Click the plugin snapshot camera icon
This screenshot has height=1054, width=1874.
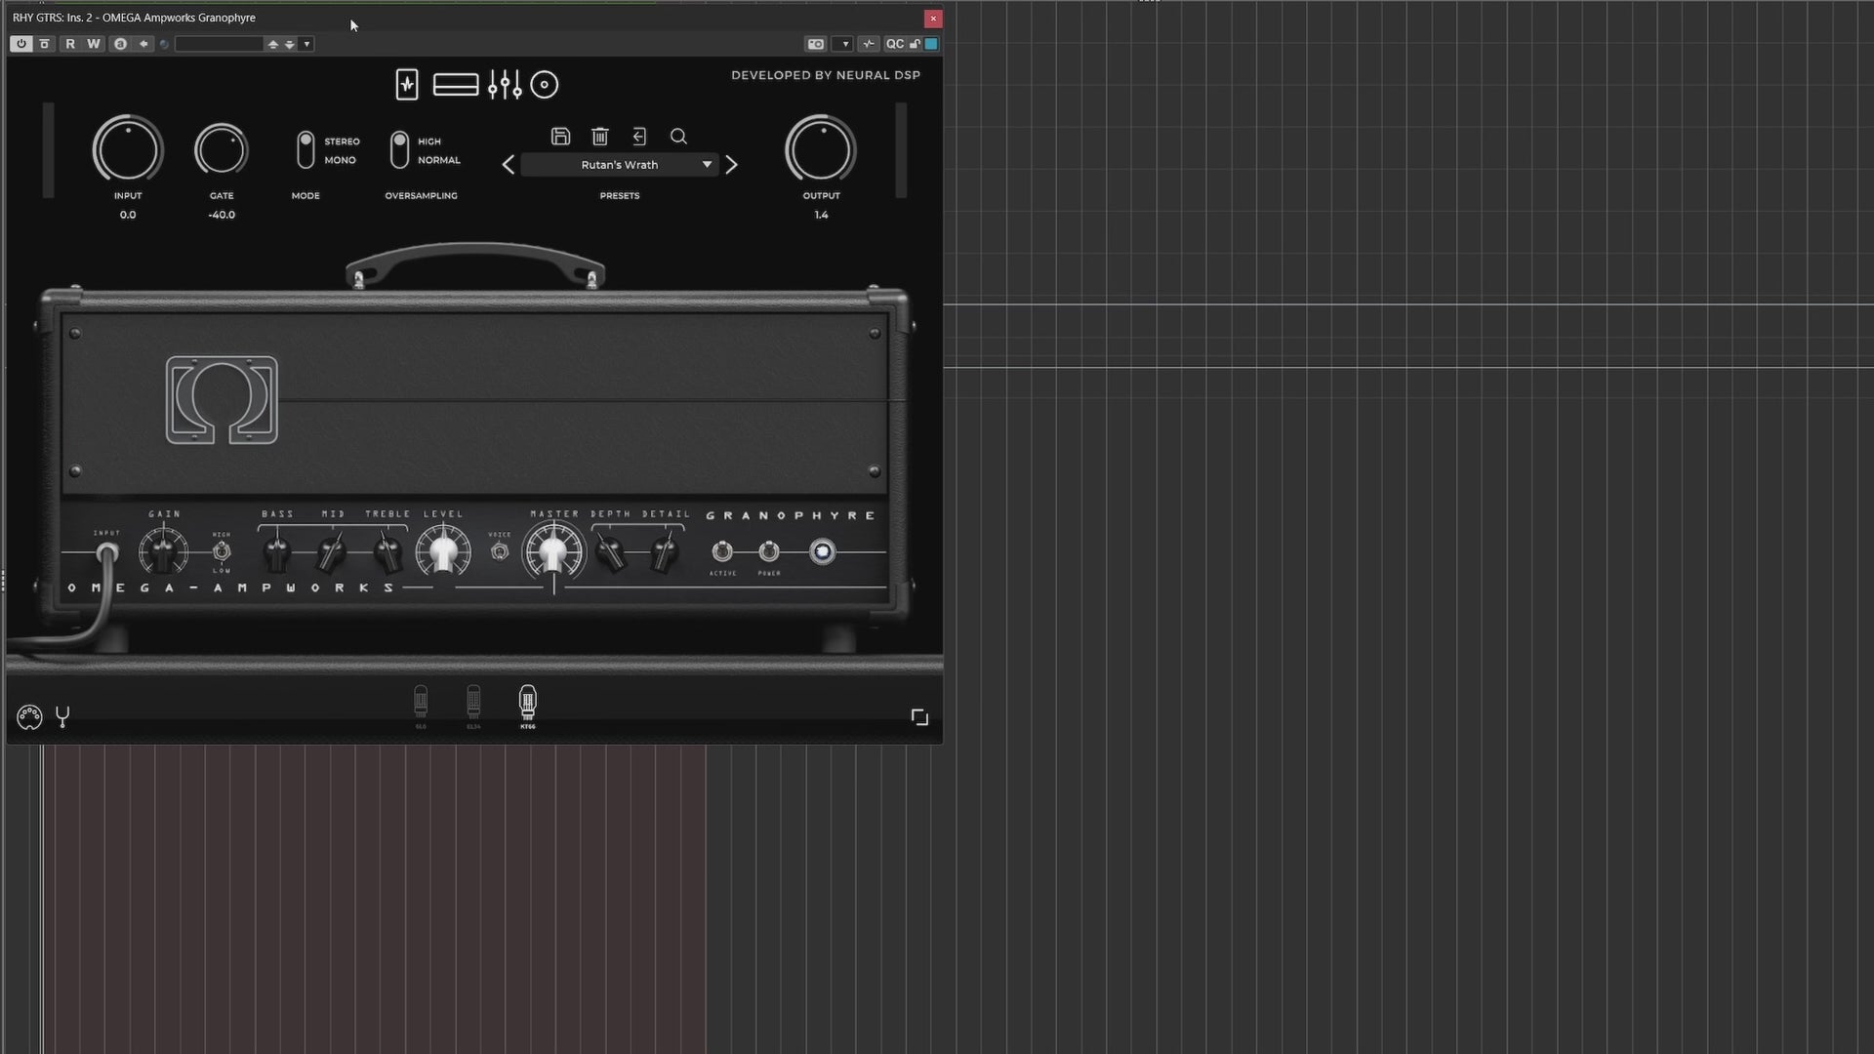pyautogui.click(x=815, y=44)
